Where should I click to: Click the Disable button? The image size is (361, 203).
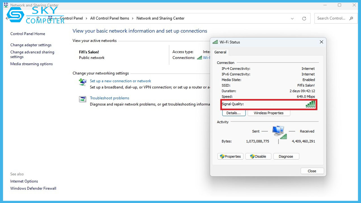click(258, 156)
